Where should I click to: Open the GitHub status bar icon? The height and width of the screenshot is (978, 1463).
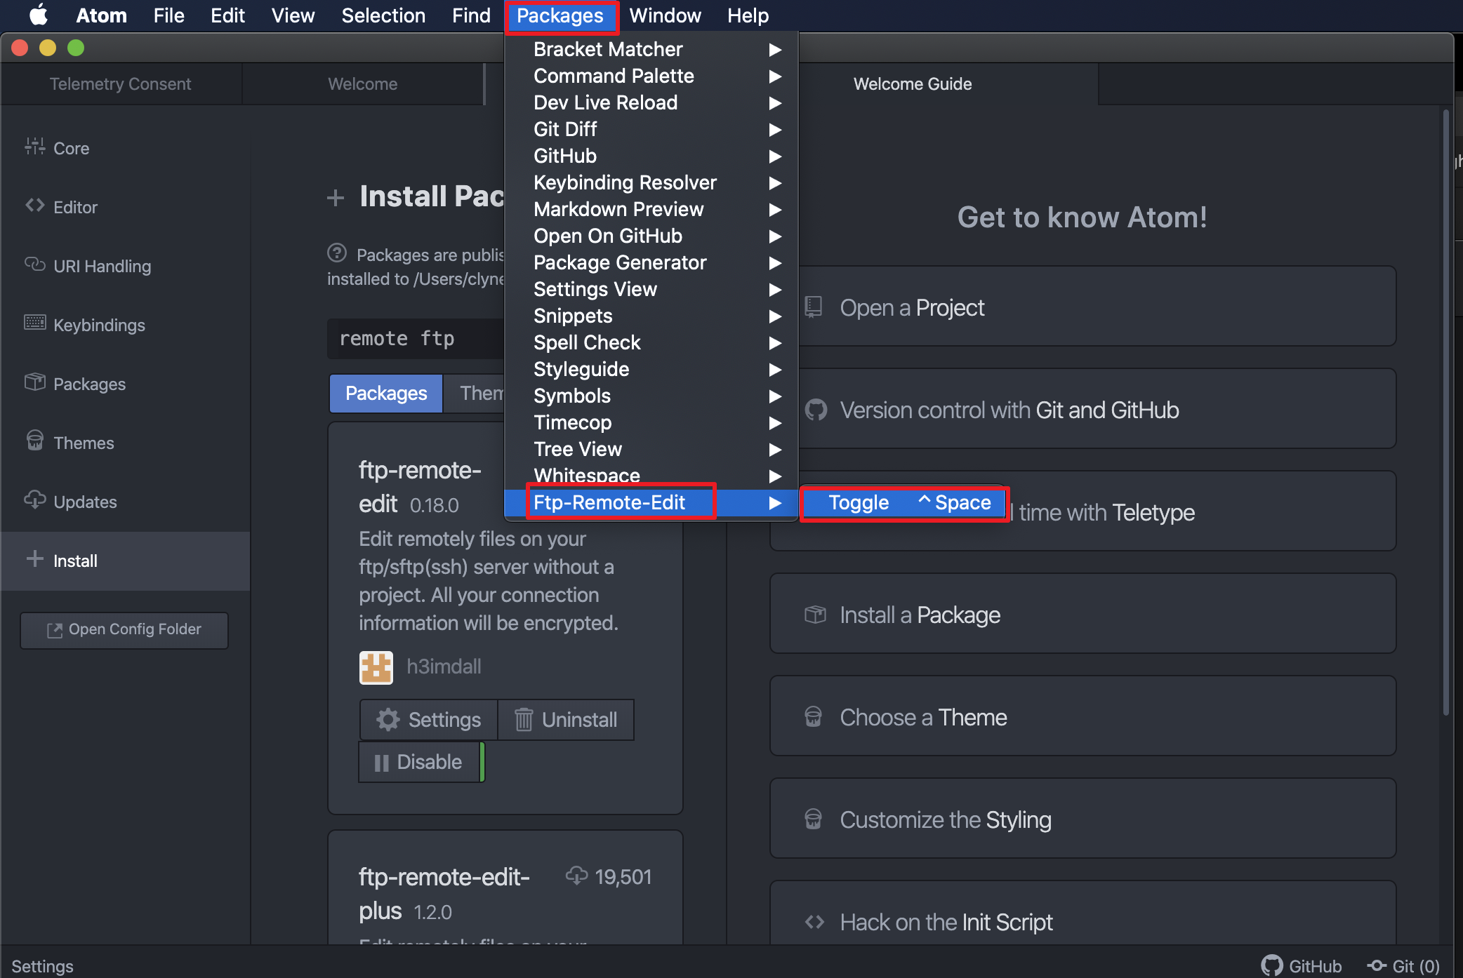[1272, 966]
